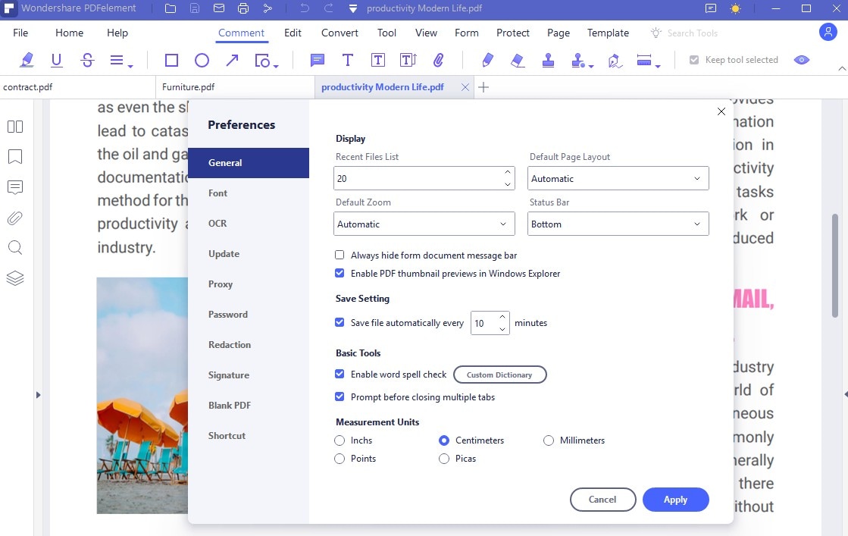Increase the Recent Files List value

(x=507, y=172)
